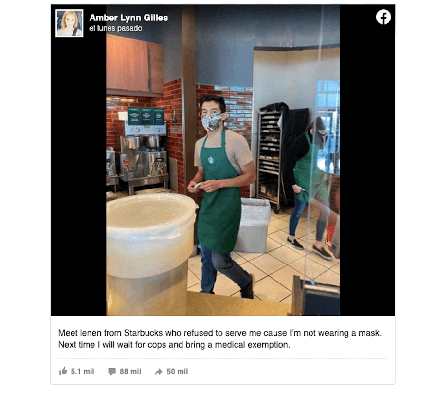438x396 pixels.
Task: Open Amber Lynn Gilles profile name link
Action: click(128, 18)
